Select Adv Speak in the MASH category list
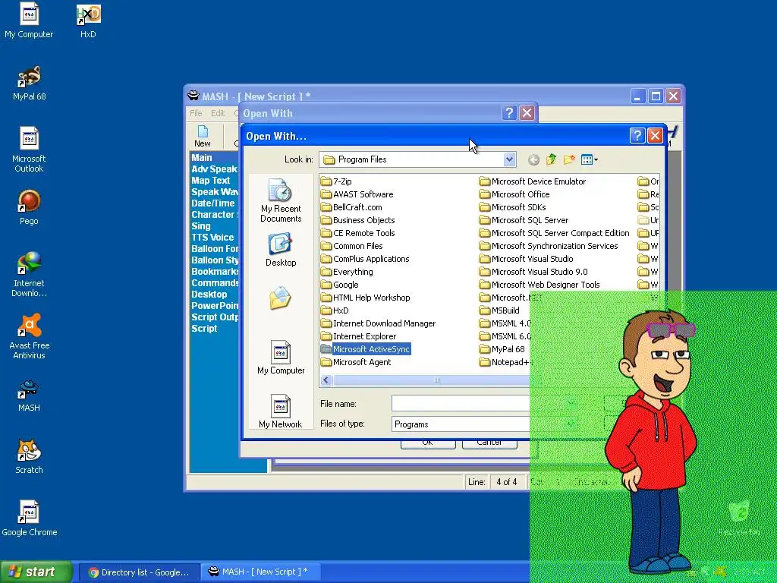The image size is (777, 583). click(x=214, y=169)
